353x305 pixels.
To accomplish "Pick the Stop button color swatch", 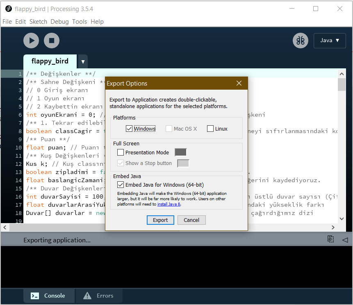I will pyautogui.click(x=183, y=163).
